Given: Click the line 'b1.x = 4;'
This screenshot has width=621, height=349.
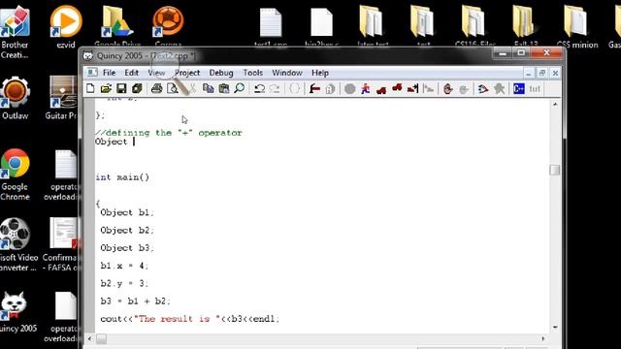Looking at the screenshot, I should click(x=124, y=266).
